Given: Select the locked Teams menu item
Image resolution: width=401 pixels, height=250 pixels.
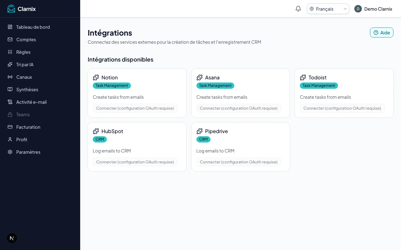Looking at the screenshot, I should pos(40,114).
